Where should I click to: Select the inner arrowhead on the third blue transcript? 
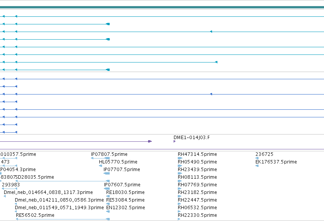click(211, 94)
